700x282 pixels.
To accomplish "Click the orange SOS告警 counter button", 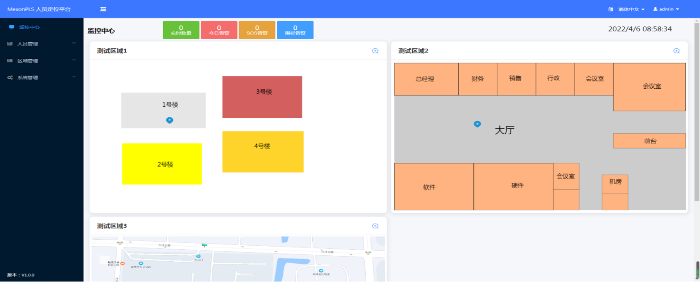I will (257, 30).
